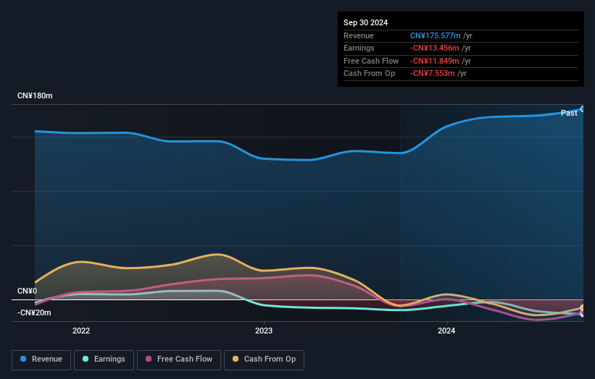Viewport: 595px width, 379px height.
Task: Click the orange Cash From Op legend dot
Action: [236, 359]
